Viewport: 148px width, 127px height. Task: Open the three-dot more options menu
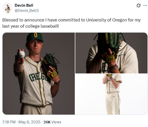point(145,5)
